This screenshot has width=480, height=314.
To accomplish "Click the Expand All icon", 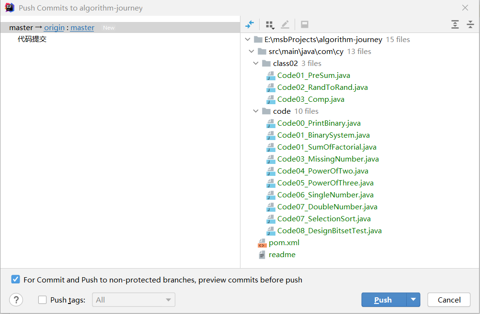I will (455, 24).
